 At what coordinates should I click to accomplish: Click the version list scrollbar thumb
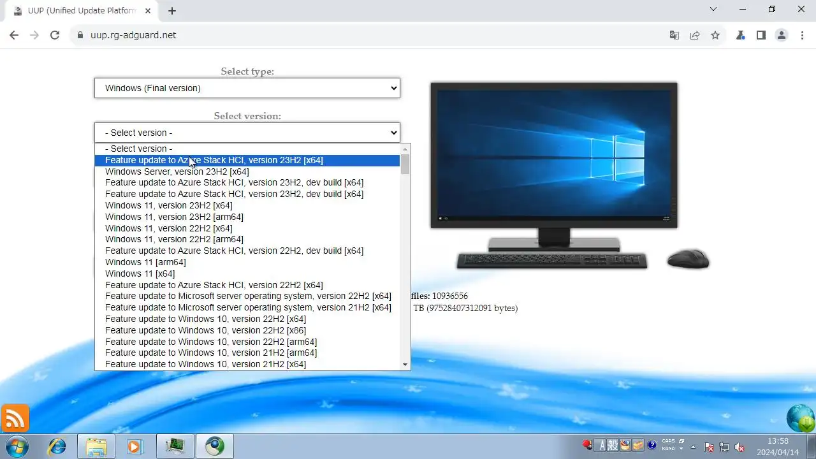pyautogui.click(x=405, y=164)
